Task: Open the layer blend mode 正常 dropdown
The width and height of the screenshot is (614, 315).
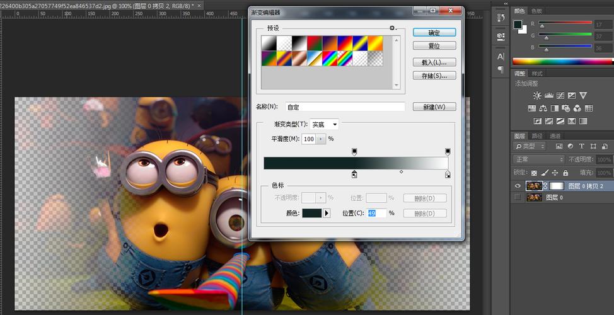Action: [538, 159]
